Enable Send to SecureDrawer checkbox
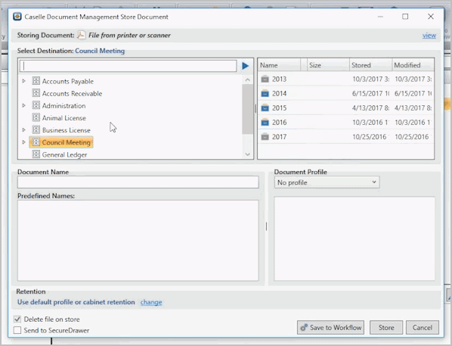 [x=17, y=330]
